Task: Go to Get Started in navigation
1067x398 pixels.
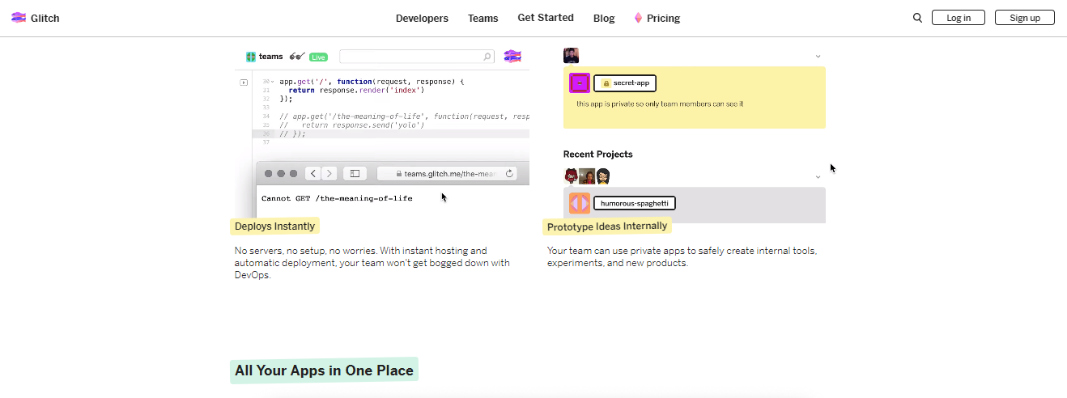Action: point(546,18)
